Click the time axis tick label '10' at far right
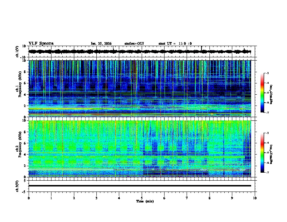The image size is (287, 222). [255, 198]
